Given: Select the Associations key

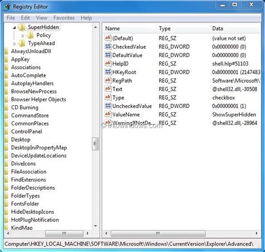Looking at the screenshot, I should tap(26, 67).
